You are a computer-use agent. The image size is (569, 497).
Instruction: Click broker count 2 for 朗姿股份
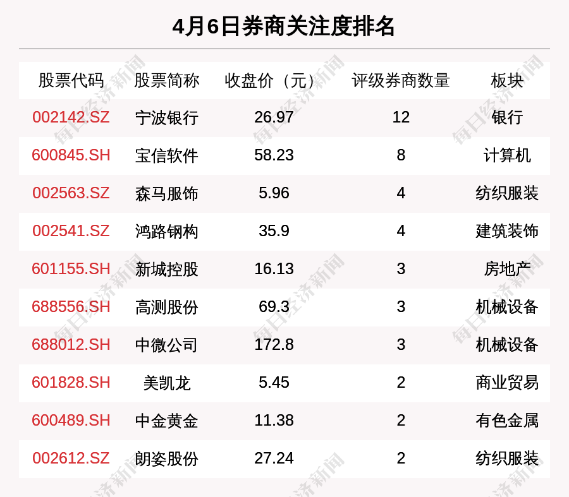coord(401,458)
